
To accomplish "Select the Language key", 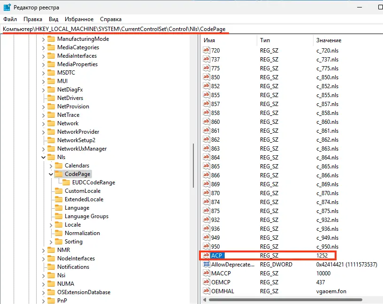I will 77,208.
